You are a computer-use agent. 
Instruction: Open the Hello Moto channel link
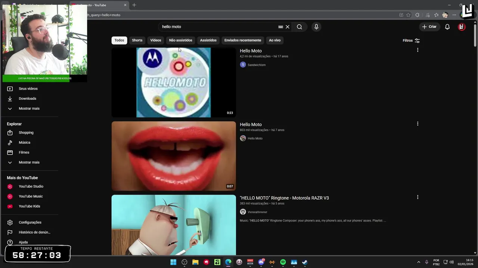coord(255,138)
